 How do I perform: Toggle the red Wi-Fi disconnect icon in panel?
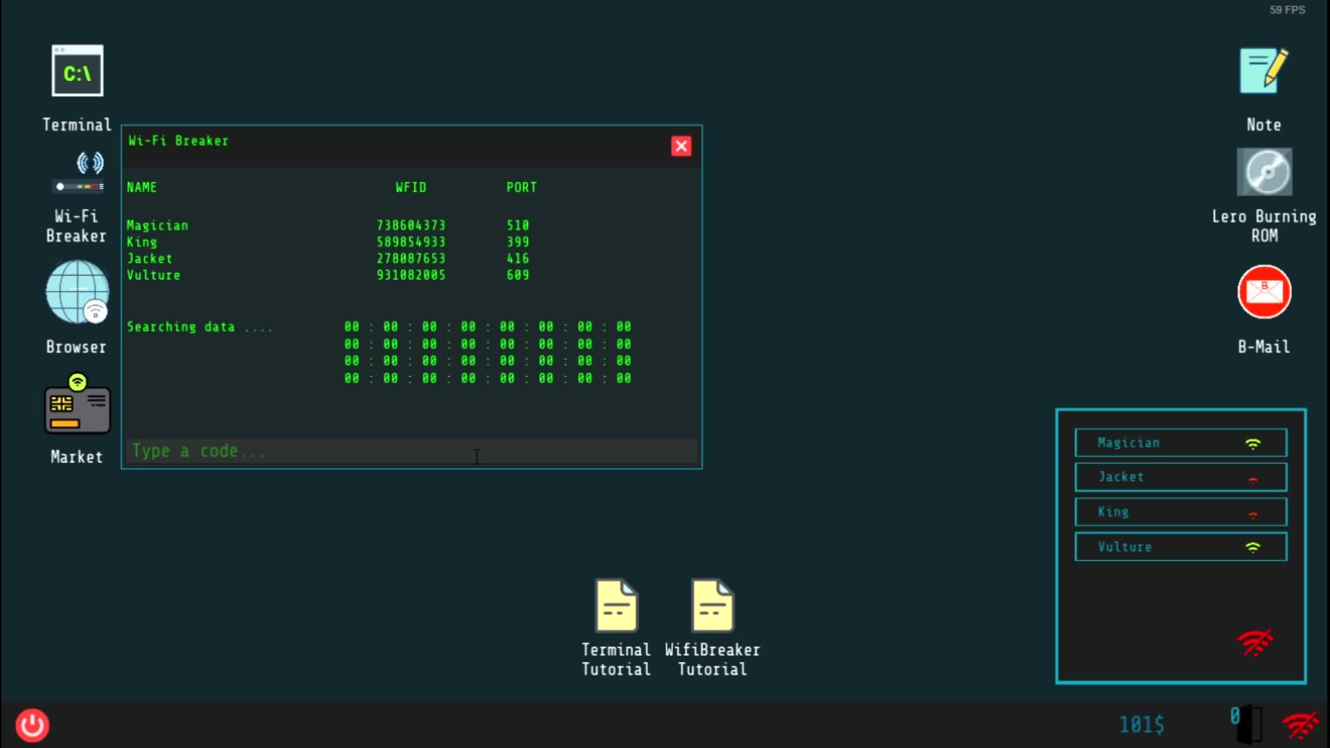tap(1254, 643)
